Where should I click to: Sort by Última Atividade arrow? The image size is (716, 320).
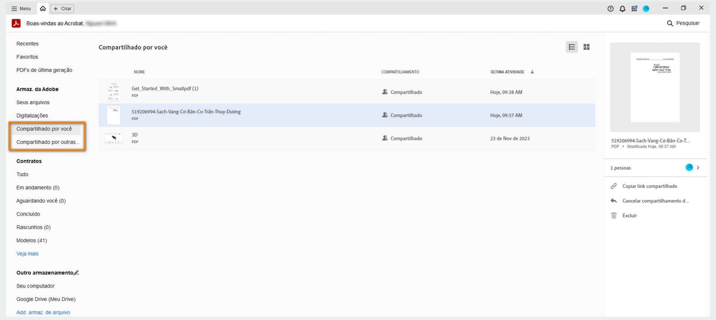(532, 72)
